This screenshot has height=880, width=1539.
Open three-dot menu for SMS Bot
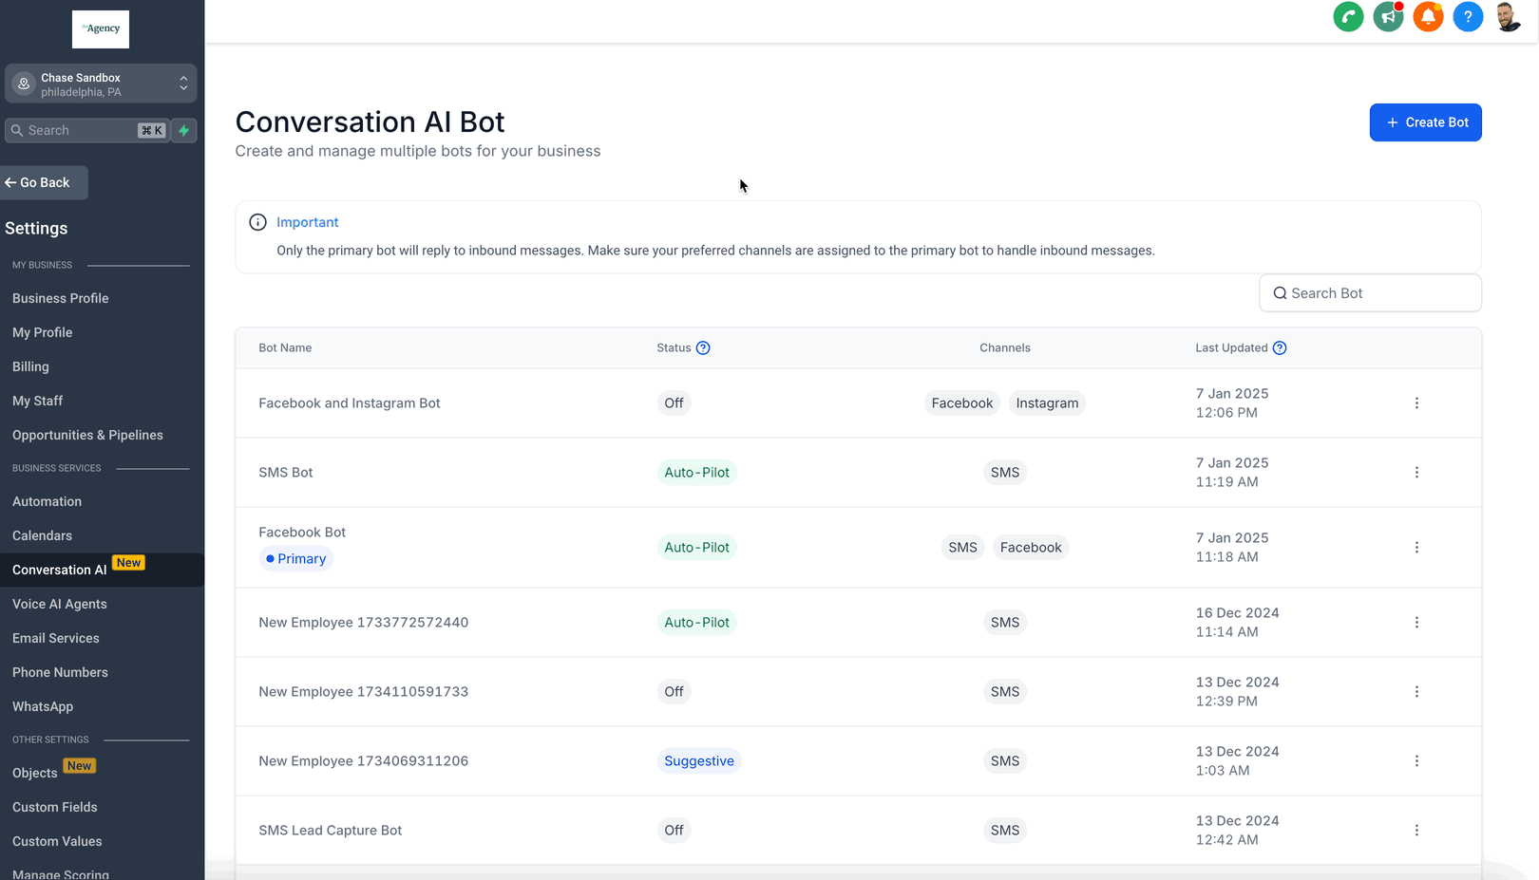[x=1416, y=473]
